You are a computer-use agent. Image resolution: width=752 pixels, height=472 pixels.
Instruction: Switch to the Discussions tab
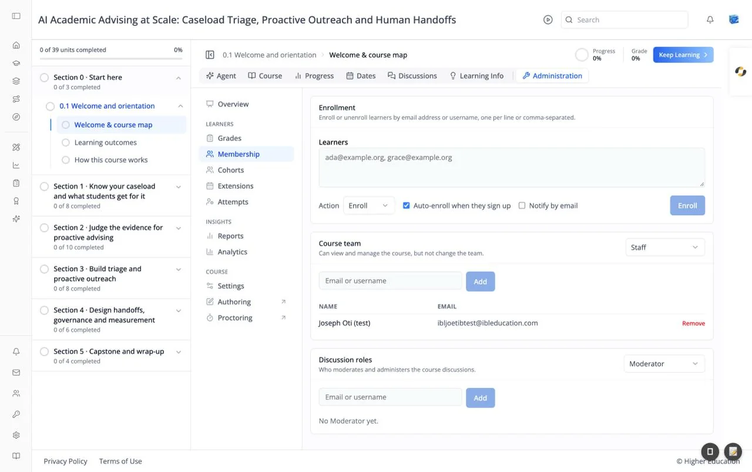[412, 76]
